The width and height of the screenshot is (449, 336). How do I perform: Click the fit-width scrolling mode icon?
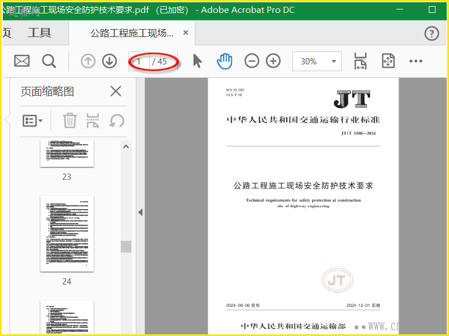[360, 61]
